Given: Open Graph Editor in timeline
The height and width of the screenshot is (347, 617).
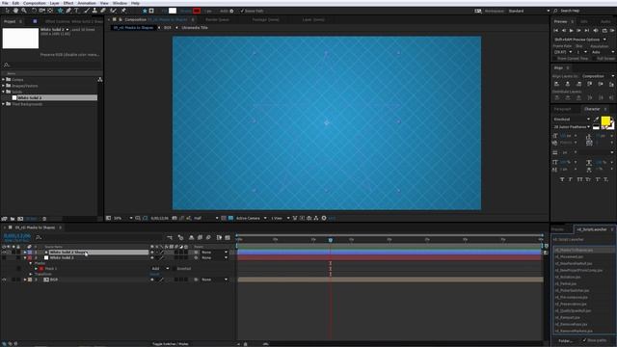Looking at the screenshot, I should click(228, 237).
